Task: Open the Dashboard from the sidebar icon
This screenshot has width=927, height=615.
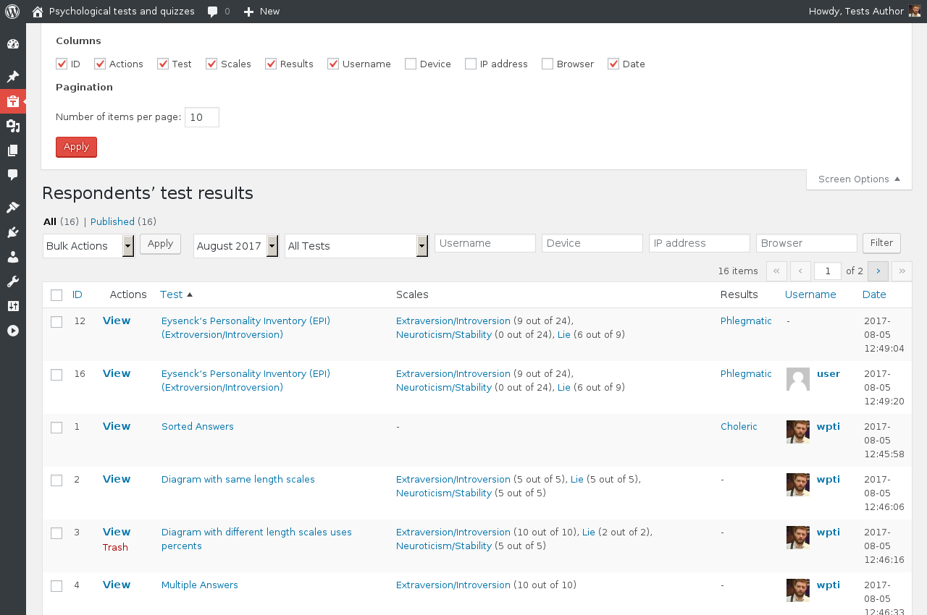Action: (x=12, y=44)
